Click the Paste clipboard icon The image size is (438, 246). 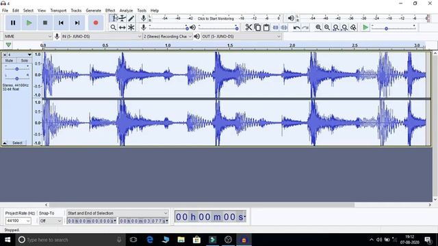tap(266, 27)
